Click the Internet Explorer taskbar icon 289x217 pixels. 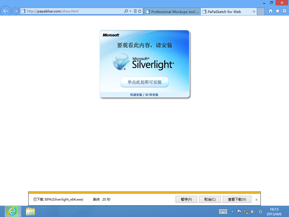[12, 211]
